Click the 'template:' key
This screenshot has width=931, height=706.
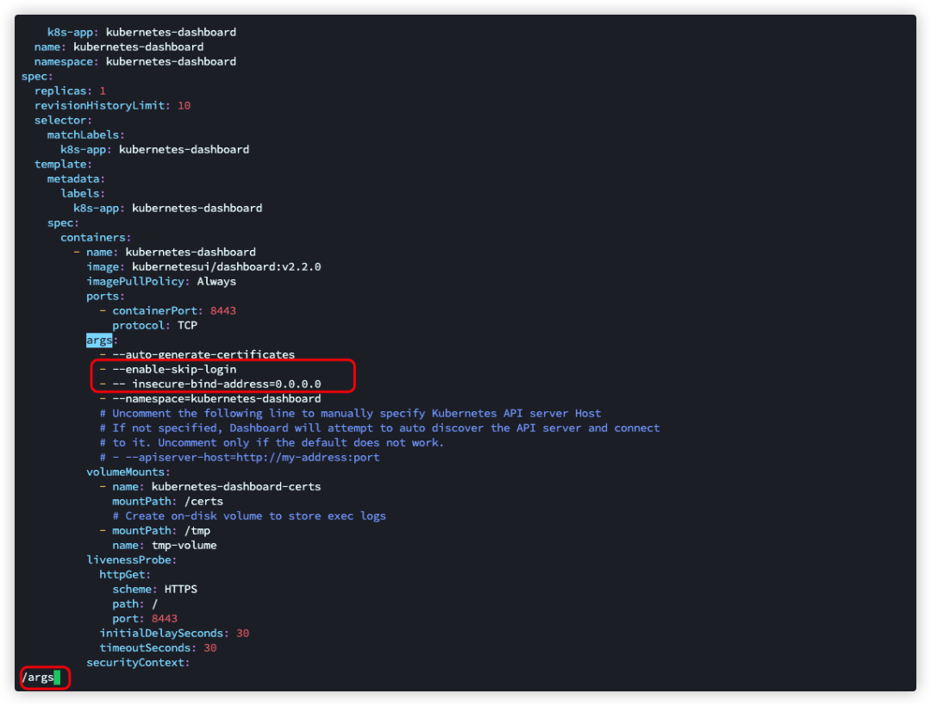tap(63, 164)
